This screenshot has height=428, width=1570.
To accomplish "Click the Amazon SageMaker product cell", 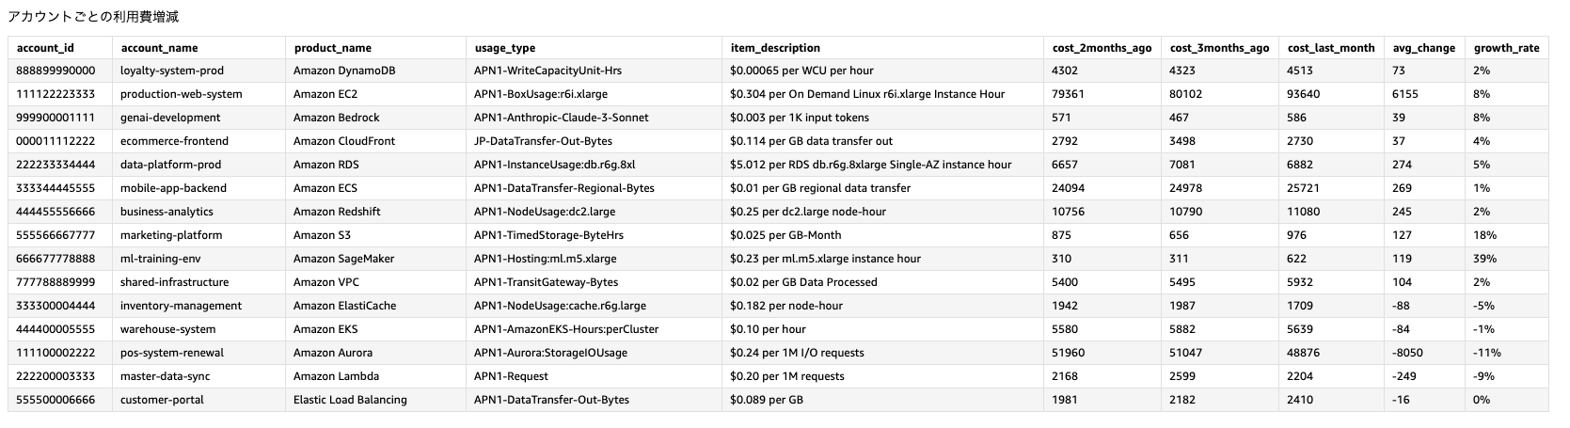I will (x=343, y=259).
